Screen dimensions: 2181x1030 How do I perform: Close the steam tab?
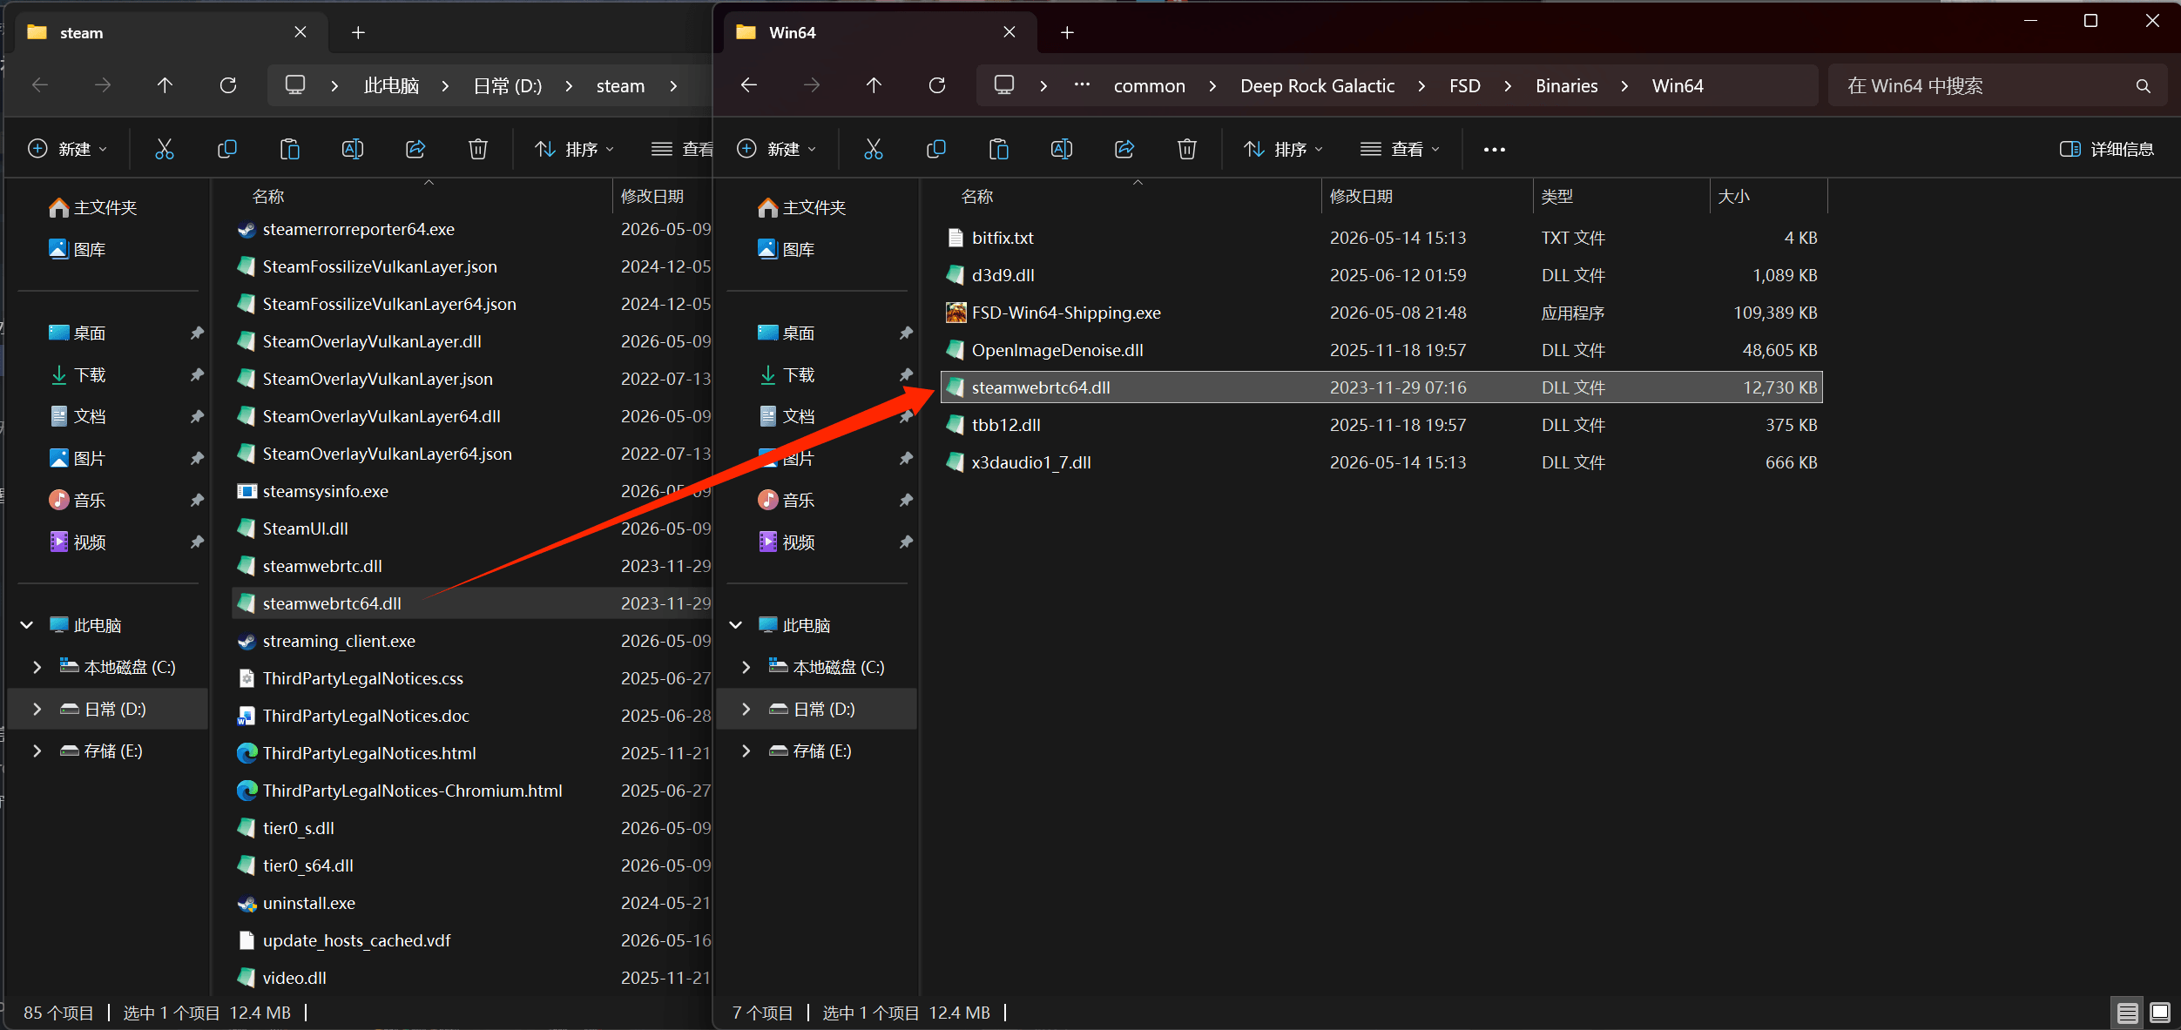[300, 32]
